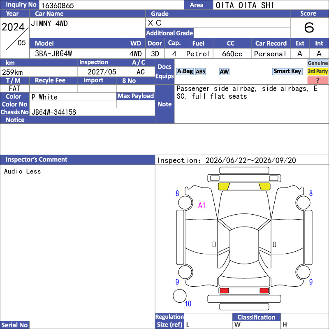
Task: Click the model code 3BA-JB64W
Action: (53, 54)
